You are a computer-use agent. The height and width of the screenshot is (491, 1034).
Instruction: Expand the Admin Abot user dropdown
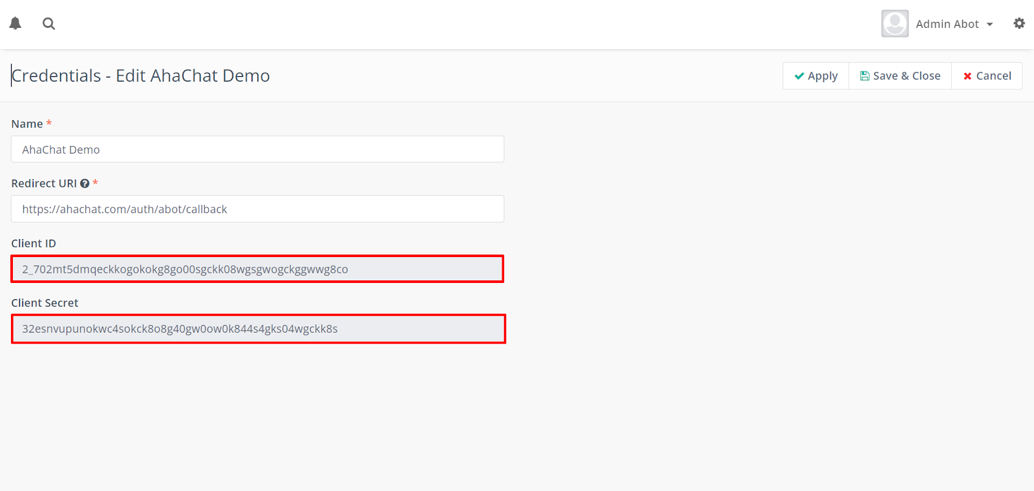(955, 24)
